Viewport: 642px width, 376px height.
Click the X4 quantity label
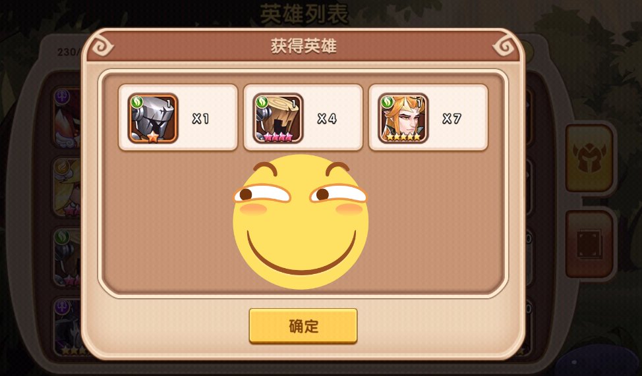pos(327,119)
